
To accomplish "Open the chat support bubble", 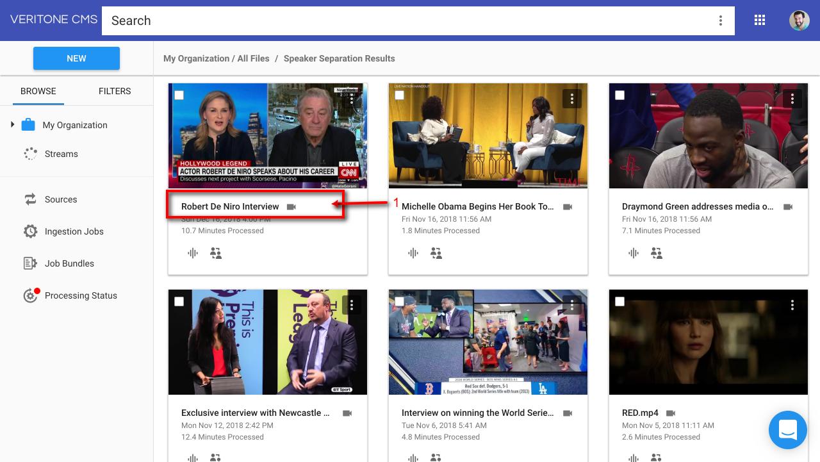I will 788,430.
